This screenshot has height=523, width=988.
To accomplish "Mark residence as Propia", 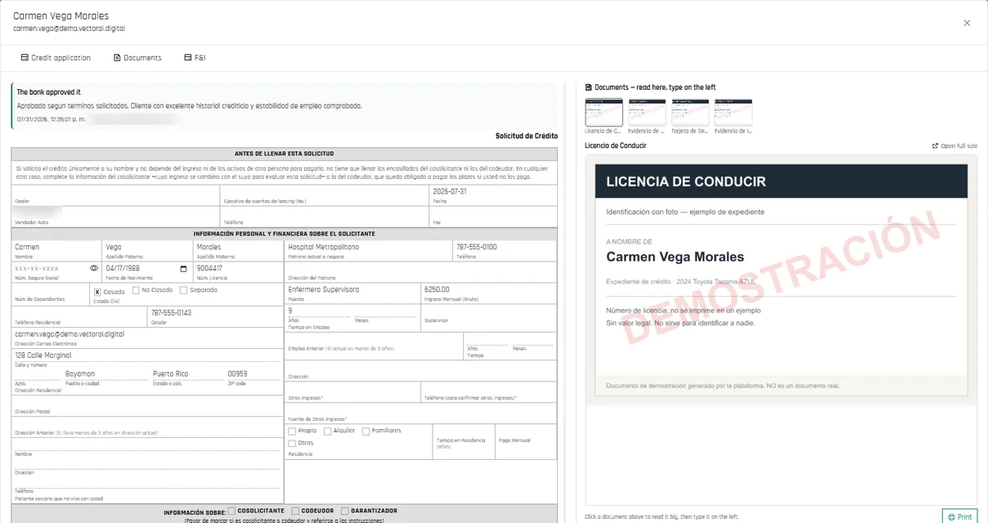I will (x=292, y=431).
